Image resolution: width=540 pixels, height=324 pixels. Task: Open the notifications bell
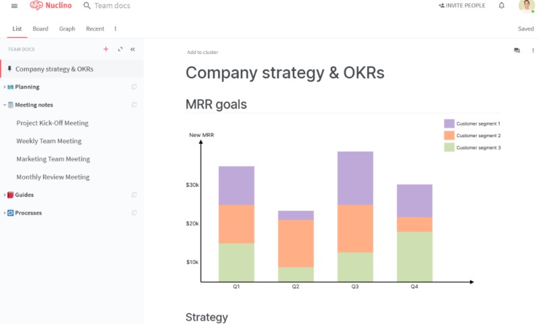click(502, 5)
